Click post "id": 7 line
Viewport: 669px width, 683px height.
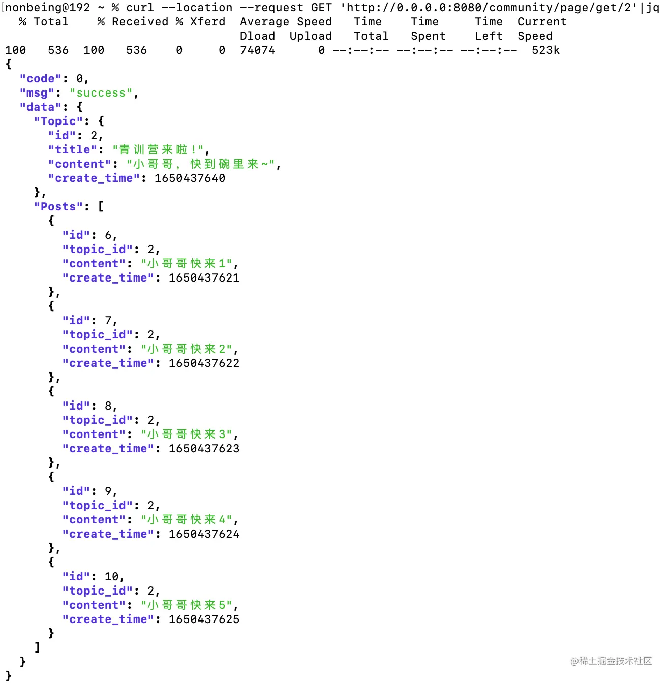[x=89, y=321]
